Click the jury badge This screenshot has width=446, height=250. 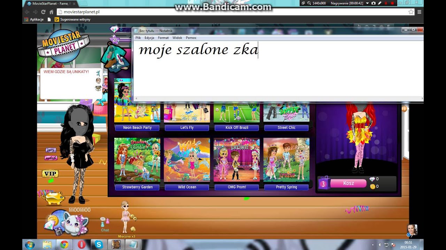[x=51, y=150]
